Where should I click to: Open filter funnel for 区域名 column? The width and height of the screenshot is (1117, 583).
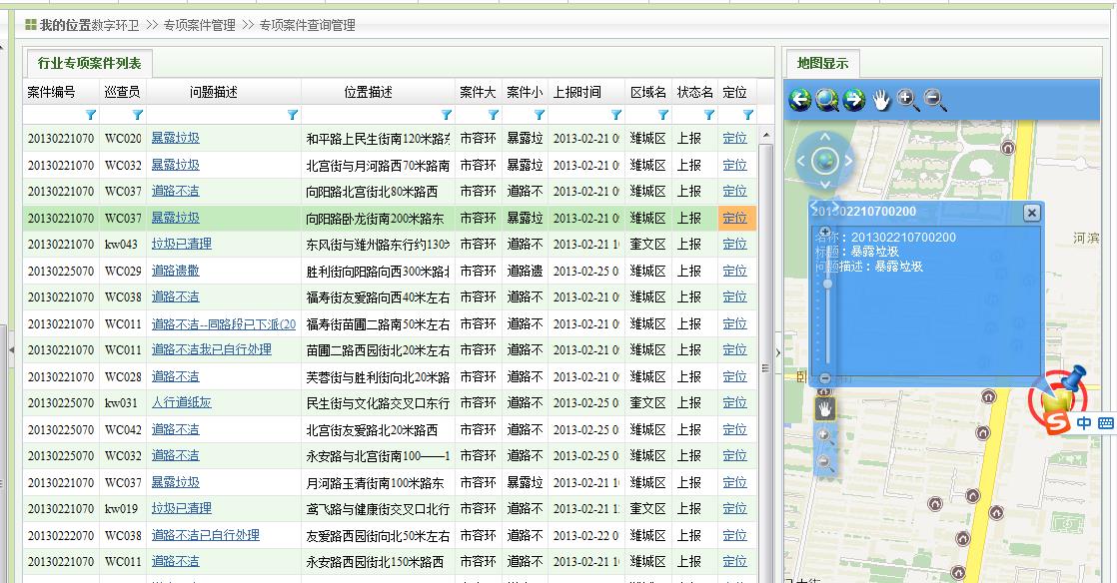click(663, 115)
